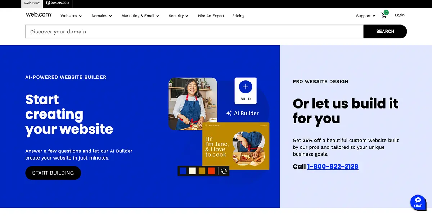The width and height of the screenshot is (432, 216).
Task: Open the Marketing & Email dropdown
Action: point(140,16)
